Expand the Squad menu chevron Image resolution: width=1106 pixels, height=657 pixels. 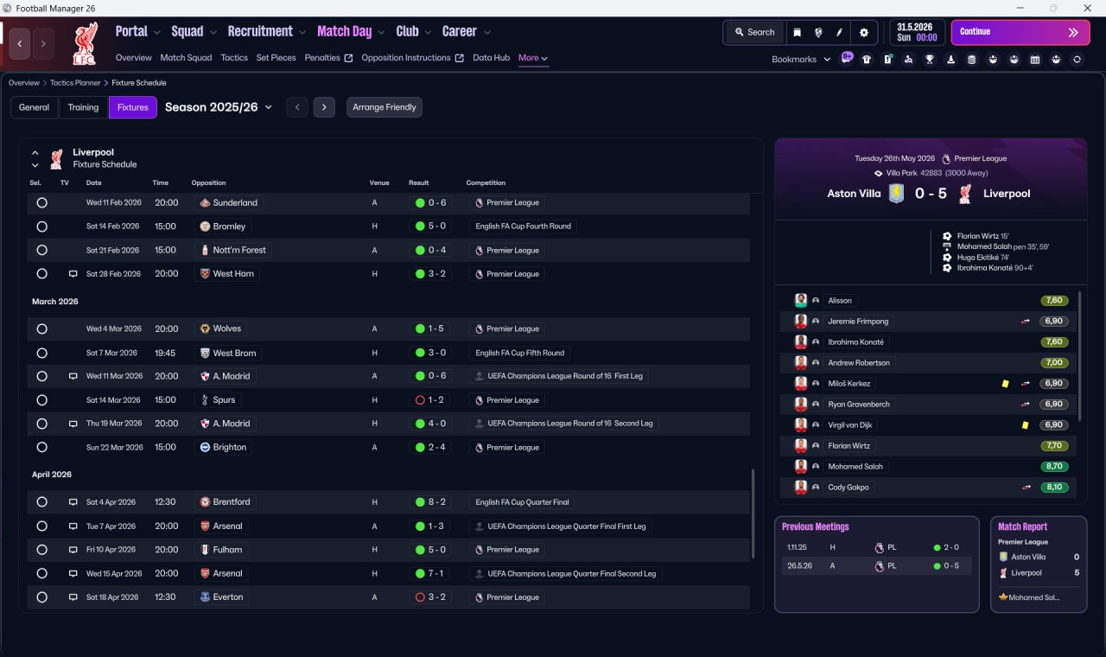[213, 33]
